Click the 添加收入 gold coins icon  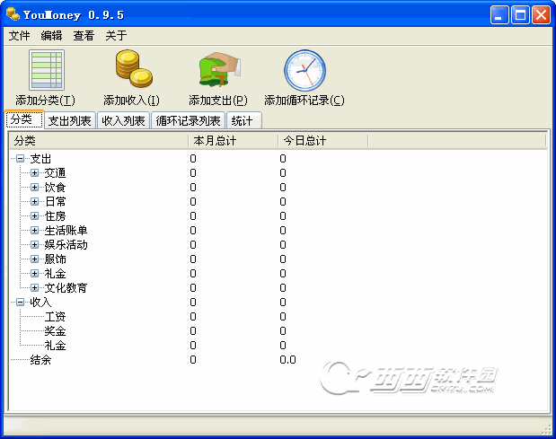[134, 69]
